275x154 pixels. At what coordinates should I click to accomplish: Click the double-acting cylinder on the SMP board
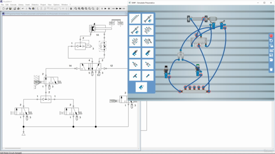tap(202, 19)
